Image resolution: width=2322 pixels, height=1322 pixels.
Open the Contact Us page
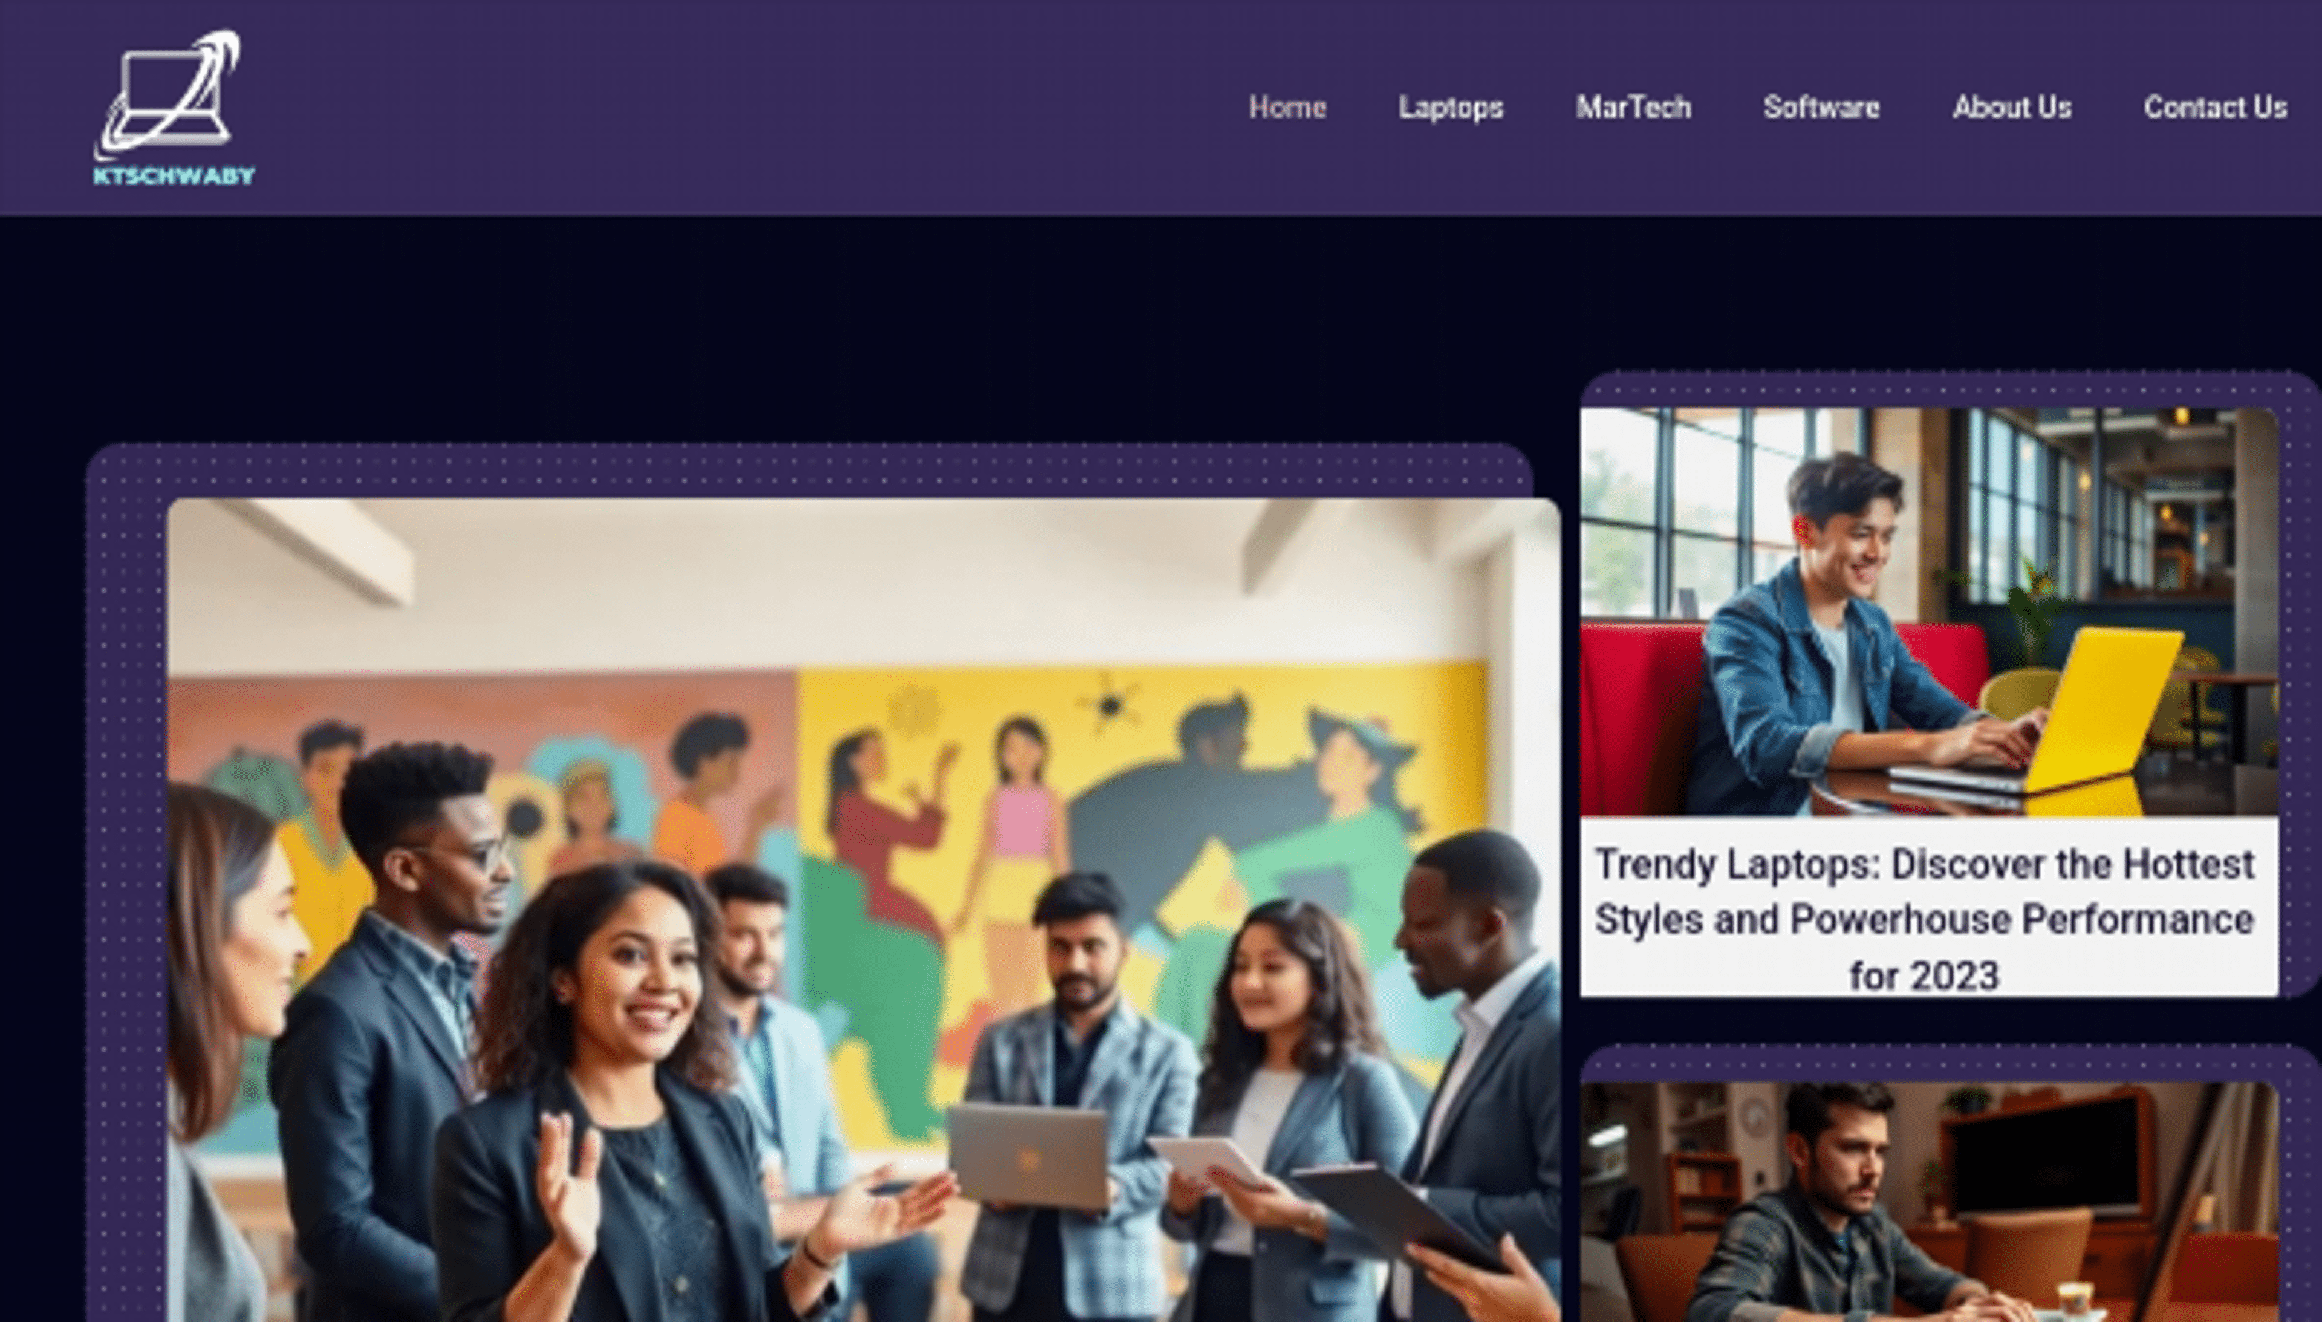[x=2215, y=107]
